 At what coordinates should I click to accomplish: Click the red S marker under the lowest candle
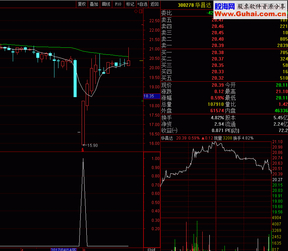83,150
